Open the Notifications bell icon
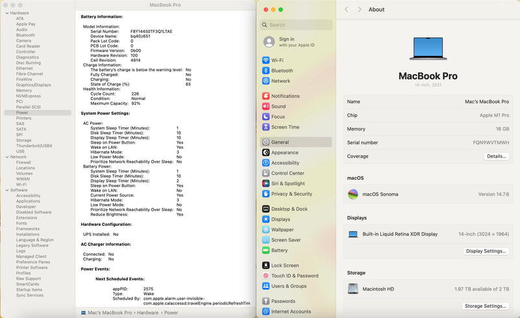Screen dimensions: 520x318 [x=266, y=96]
